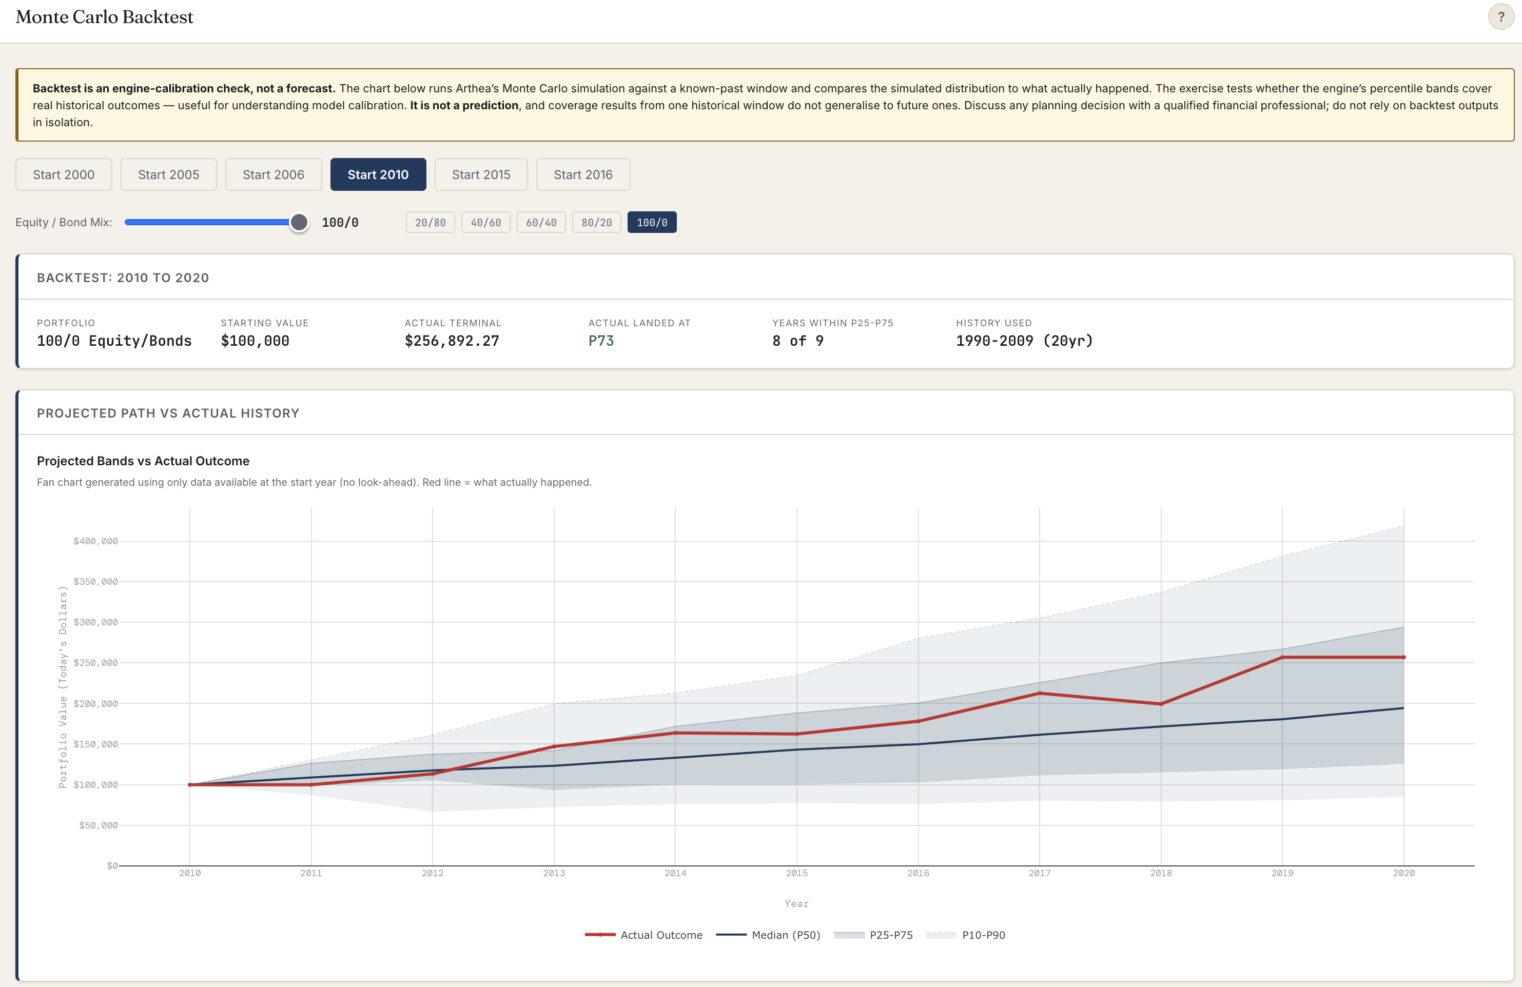
Task: Select the Start 2016 backtest window
Action: [x=583, y=174]
